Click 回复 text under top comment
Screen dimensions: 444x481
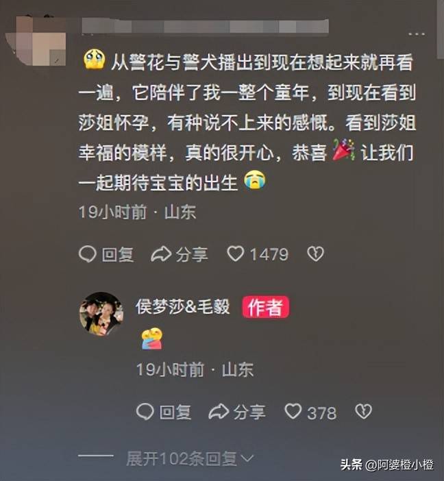coord(118,254)
